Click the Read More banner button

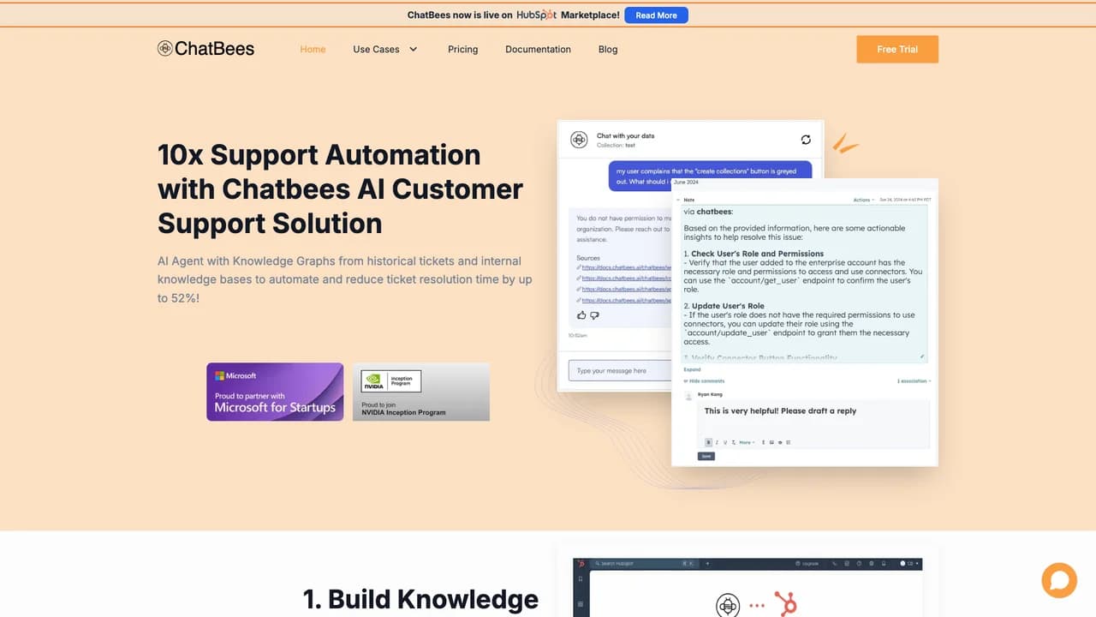[656, 15]
